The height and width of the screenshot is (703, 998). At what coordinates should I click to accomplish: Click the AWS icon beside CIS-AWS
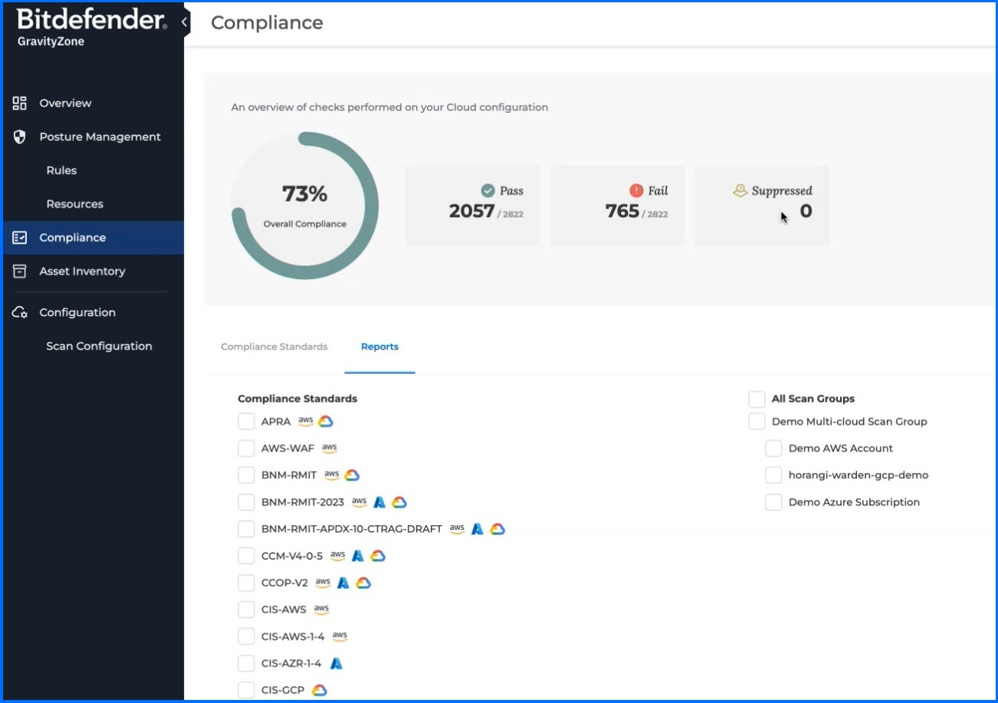click(x=321, y=609)
